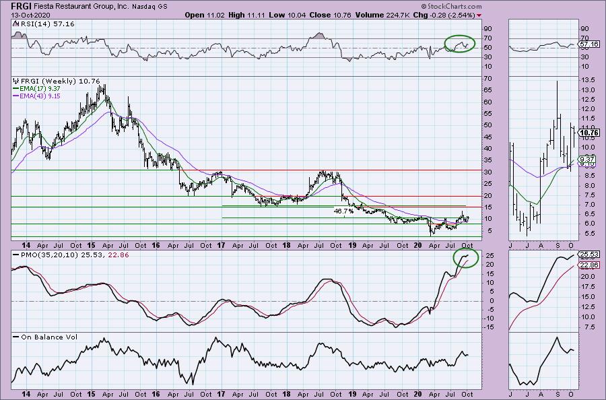Click the FRGI ticker symbol in the chart title
This screenshot has width=606, height=400.
pos(22,6)
